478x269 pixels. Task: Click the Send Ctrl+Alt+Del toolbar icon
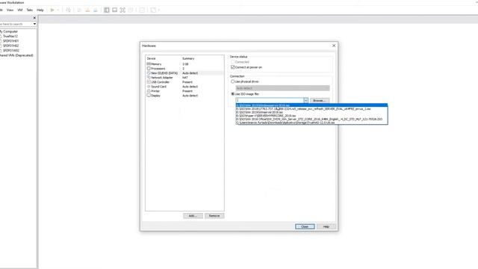click(68, 10)
